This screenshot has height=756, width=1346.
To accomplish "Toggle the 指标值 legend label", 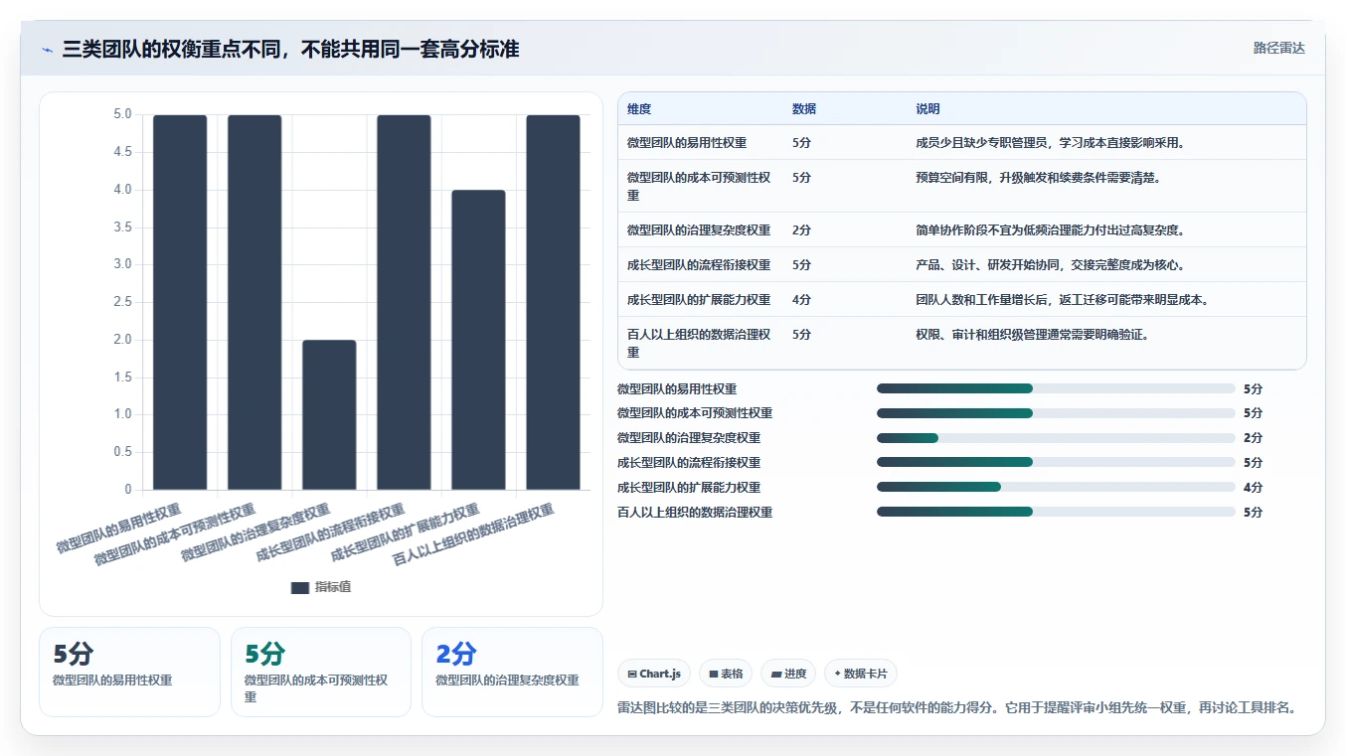I will click(333, 587).
